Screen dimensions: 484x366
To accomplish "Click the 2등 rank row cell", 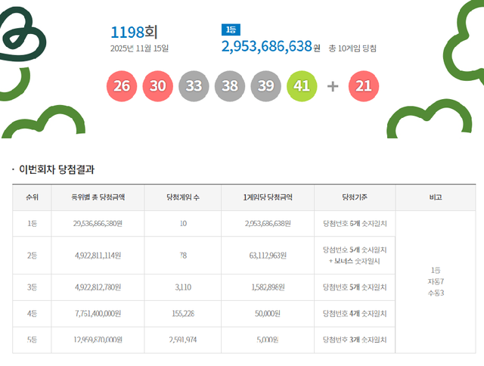I will (33, 256).
